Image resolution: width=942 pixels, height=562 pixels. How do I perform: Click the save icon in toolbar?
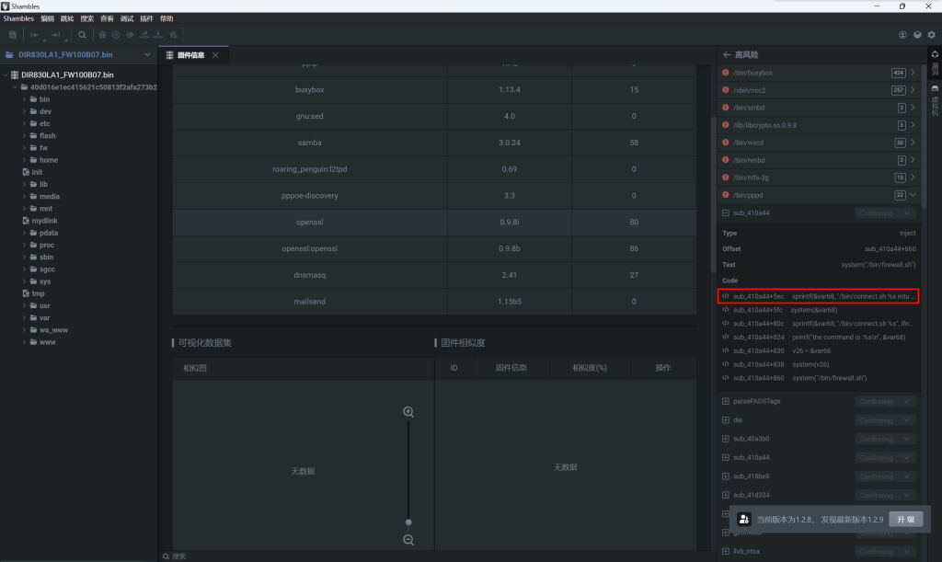(x=13, y=35)
